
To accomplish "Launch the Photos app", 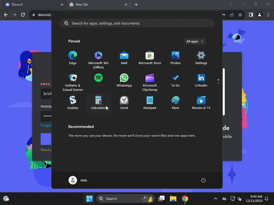I will click(x=176, y=58).
